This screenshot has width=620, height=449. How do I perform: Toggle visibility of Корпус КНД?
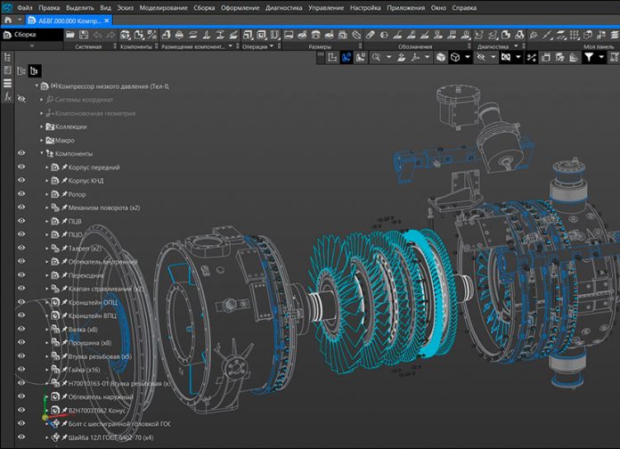click(x=21, y=180)
